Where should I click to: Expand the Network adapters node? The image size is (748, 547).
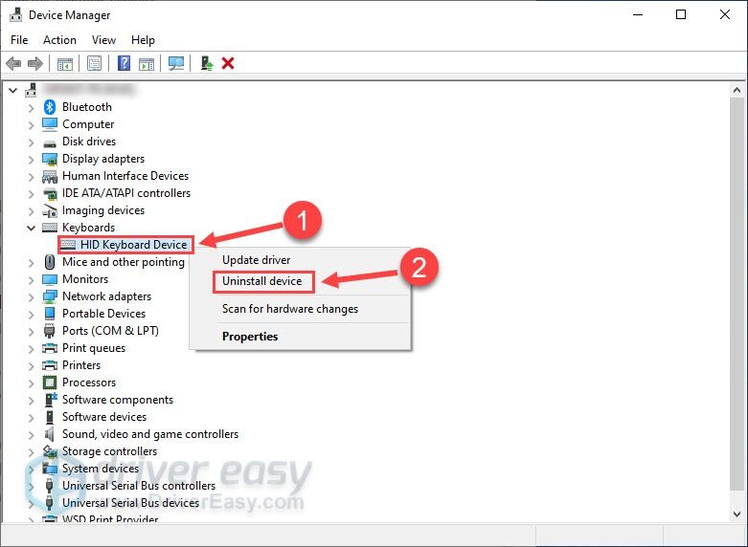31,297
